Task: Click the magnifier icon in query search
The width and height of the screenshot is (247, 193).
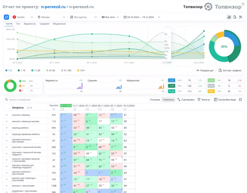Action: coord(6,100)
